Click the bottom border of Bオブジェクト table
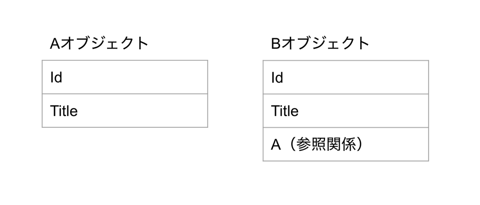The image size is (480, 205). point(346,161)
